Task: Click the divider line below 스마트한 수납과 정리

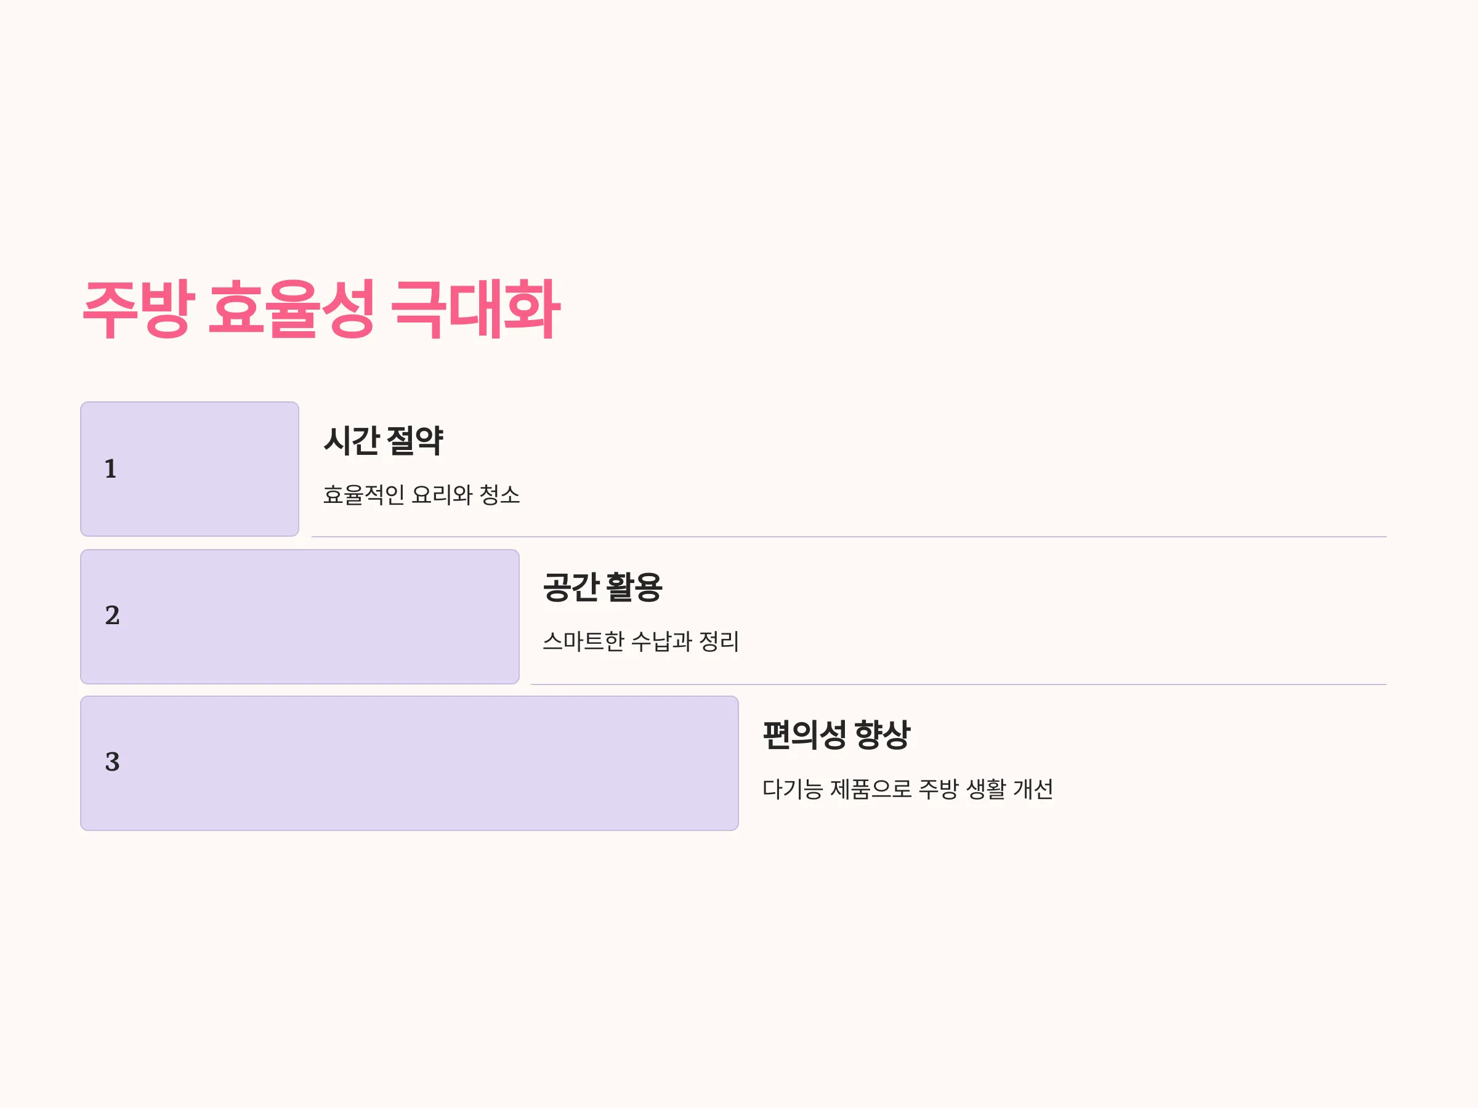Action: pyautogui.click(x=959, y=684)
